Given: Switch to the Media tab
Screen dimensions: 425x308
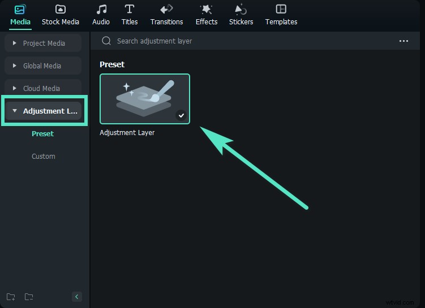Looking at the screenshot, I should pyautogui.click(x=20, y=15).
